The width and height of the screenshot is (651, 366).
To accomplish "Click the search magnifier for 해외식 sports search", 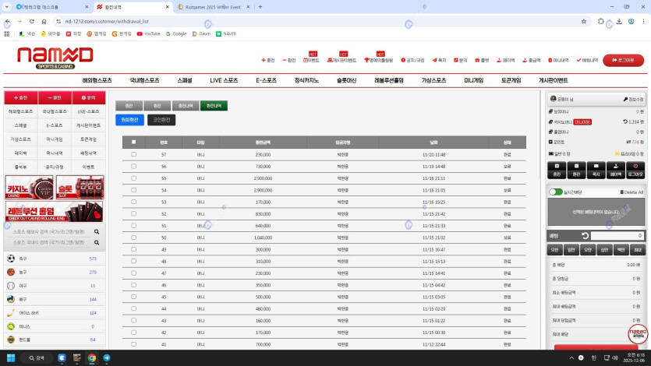I will click(x=97, y=232).
